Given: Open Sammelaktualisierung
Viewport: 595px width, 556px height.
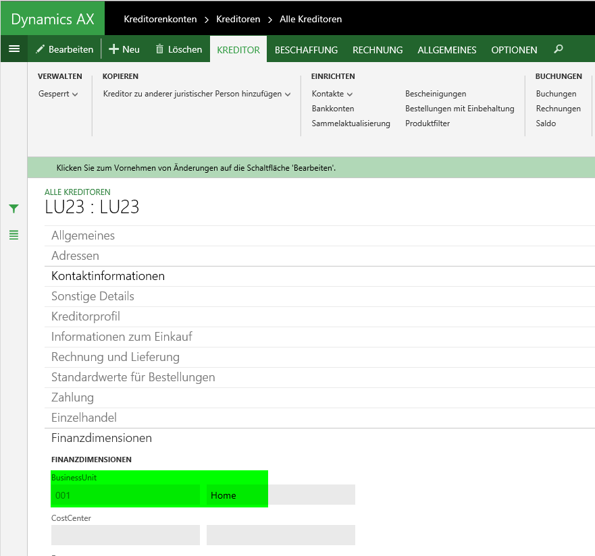Looking at the screenshot, I should coord(351,123).
